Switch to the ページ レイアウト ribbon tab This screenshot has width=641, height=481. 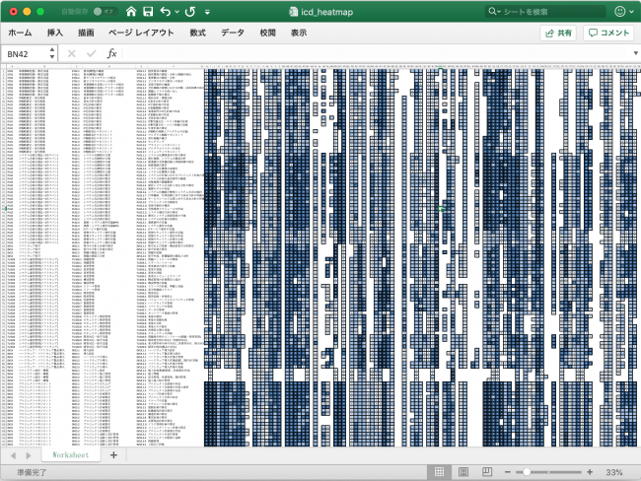(140, 33)
